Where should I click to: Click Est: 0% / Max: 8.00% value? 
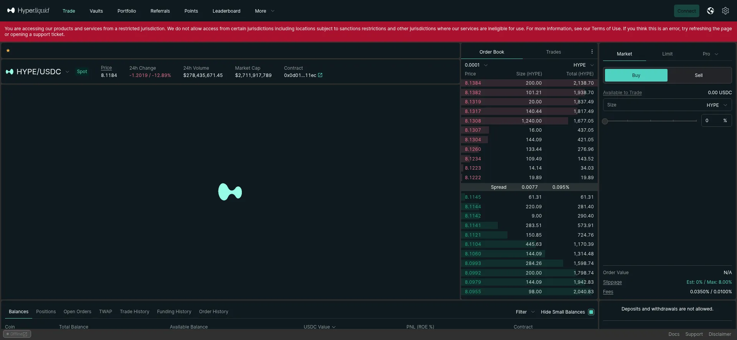[x=709, y=282]
